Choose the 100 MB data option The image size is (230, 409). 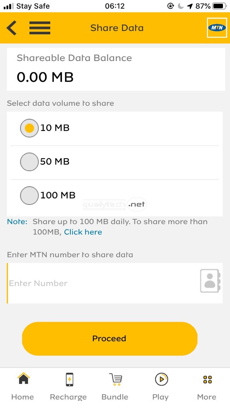pyautogui.click(x=29, y=196)
